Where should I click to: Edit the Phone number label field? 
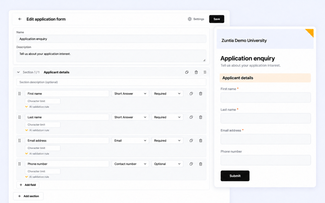point(67,164)
